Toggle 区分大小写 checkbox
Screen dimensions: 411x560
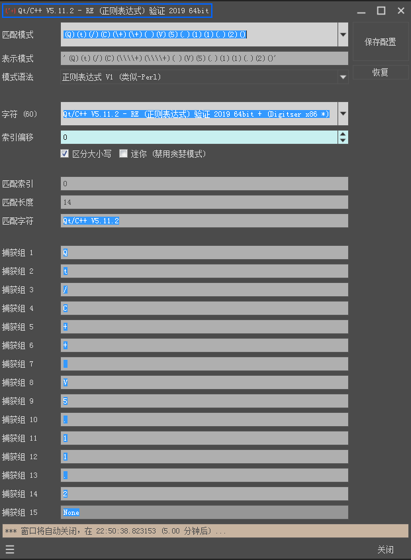click(x=65, y=154)
